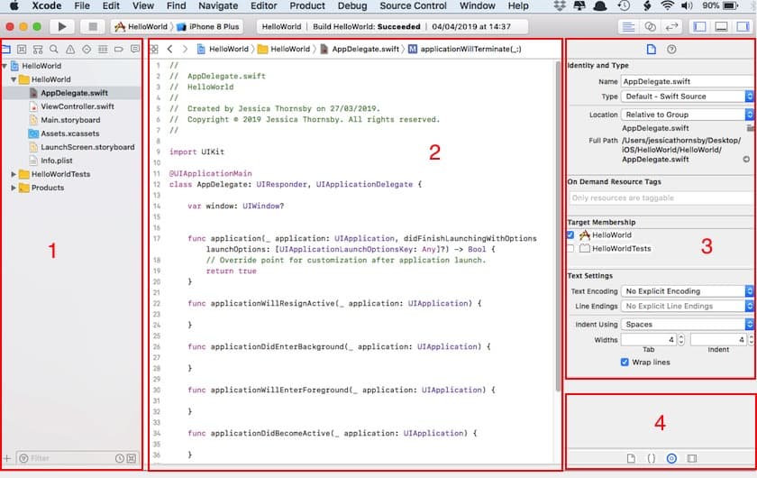The height and width of the screenshot is (478, 757).
Task: Select applicationWillTerminate in jump bar
Action: pos(465,49)
